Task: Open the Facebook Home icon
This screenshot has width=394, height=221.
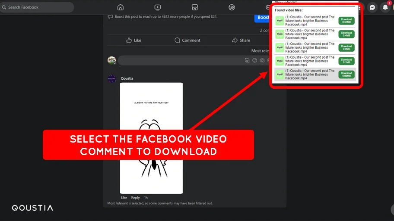Action: (121, 7)
